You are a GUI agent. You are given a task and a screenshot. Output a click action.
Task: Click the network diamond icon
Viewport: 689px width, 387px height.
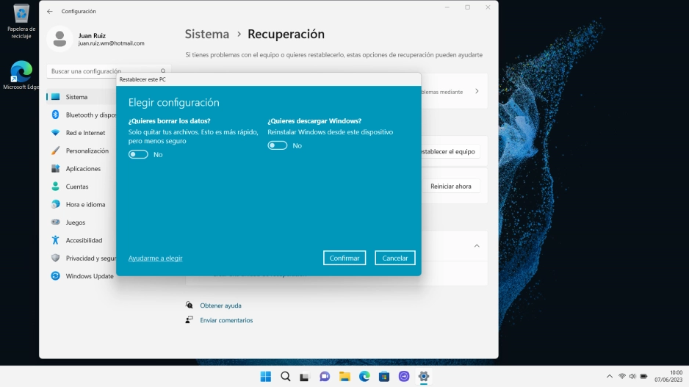(x=55, y=133)
